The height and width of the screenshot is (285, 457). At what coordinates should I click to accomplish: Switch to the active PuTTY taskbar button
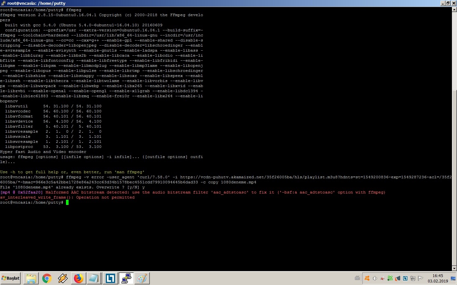(126, 278)
